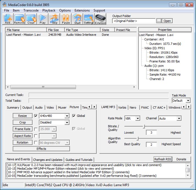Click the Rotation button

pyautogui.click(x=23, y=142)
